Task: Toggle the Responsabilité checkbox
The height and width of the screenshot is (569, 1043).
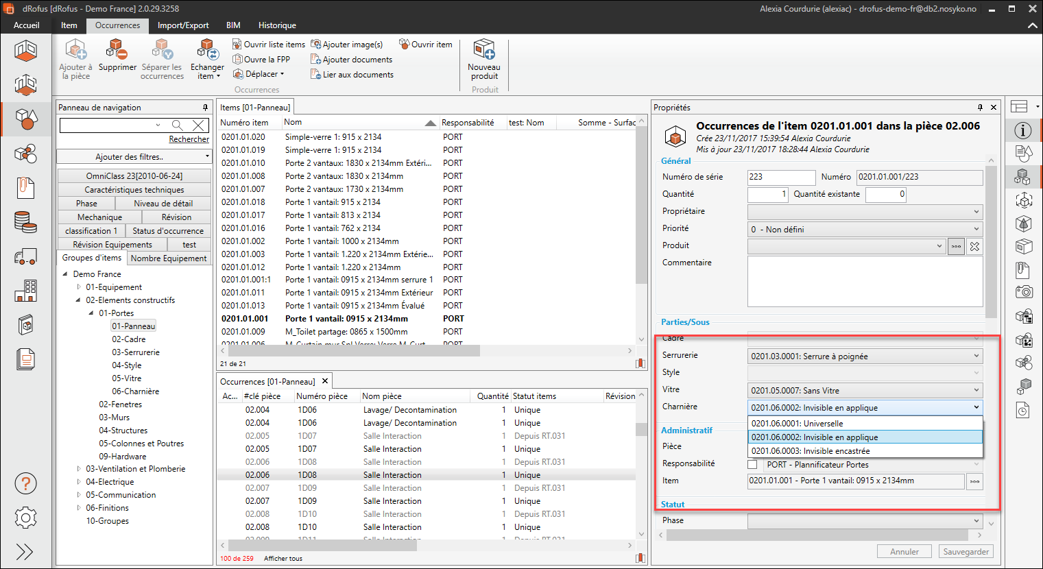Action: 752,465
